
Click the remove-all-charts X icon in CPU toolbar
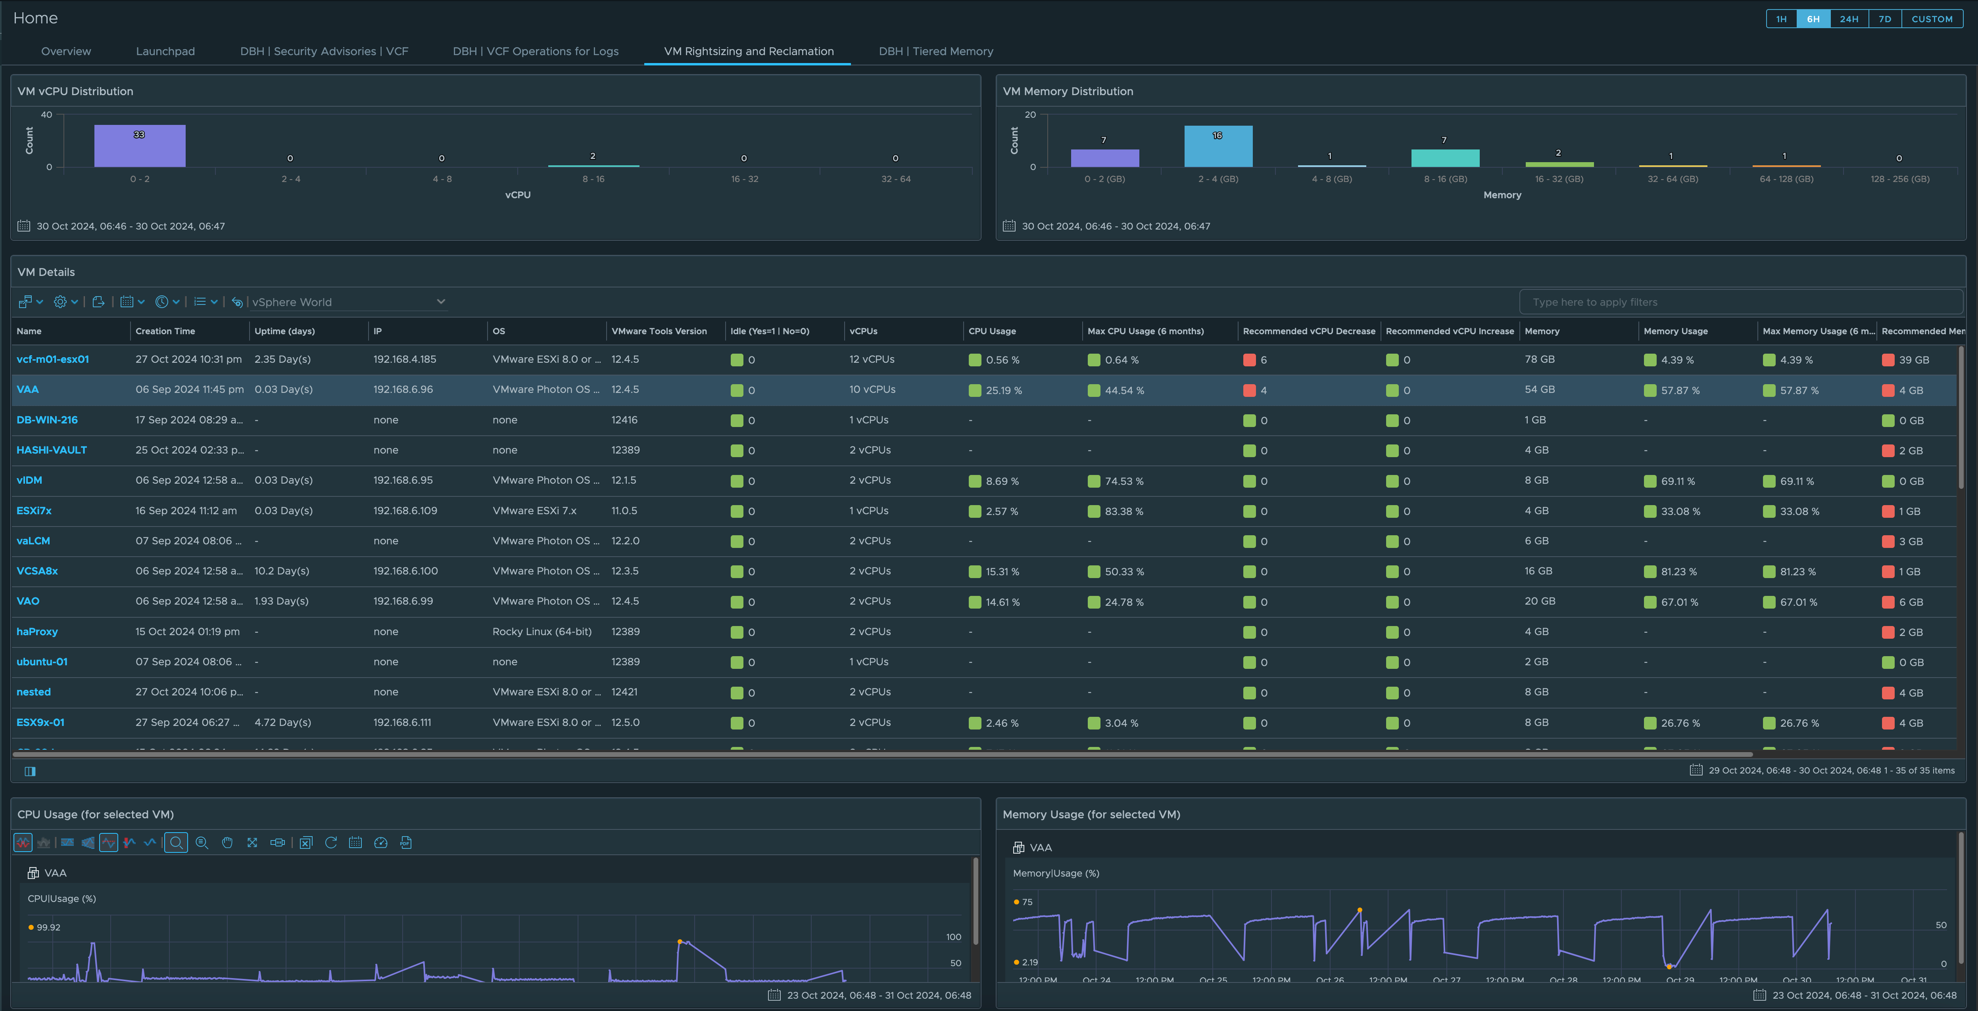tap(305, 843)
